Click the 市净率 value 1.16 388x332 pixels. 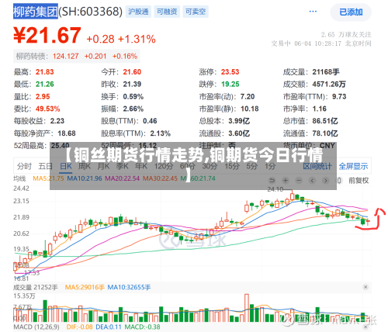tap(320, 109)
